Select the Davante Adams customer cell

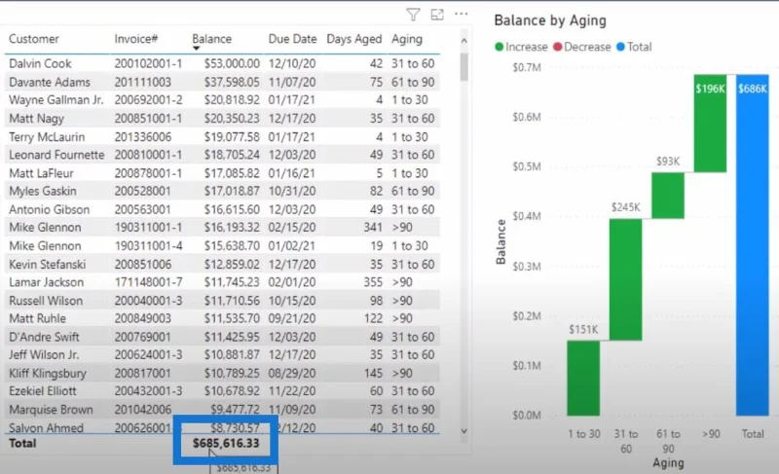50,82
